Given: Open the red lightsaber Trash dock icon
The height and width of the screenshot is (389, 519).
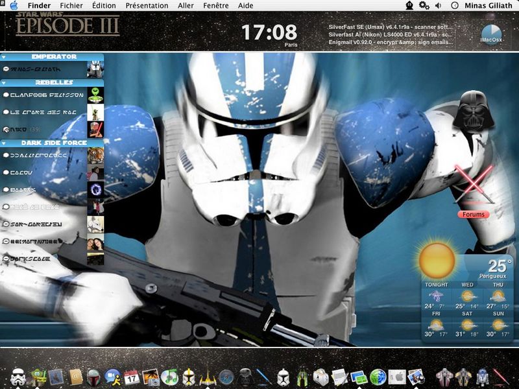Looking at the screenshot, I should 501,377.
